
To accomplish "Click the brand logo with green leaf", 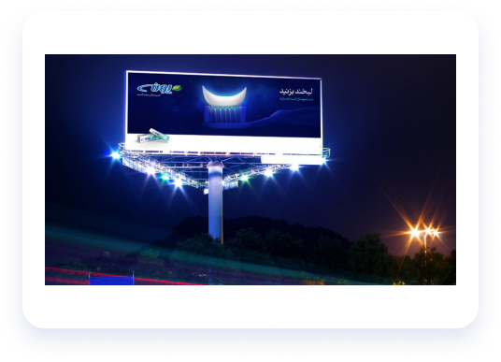I will click(160, 88).
